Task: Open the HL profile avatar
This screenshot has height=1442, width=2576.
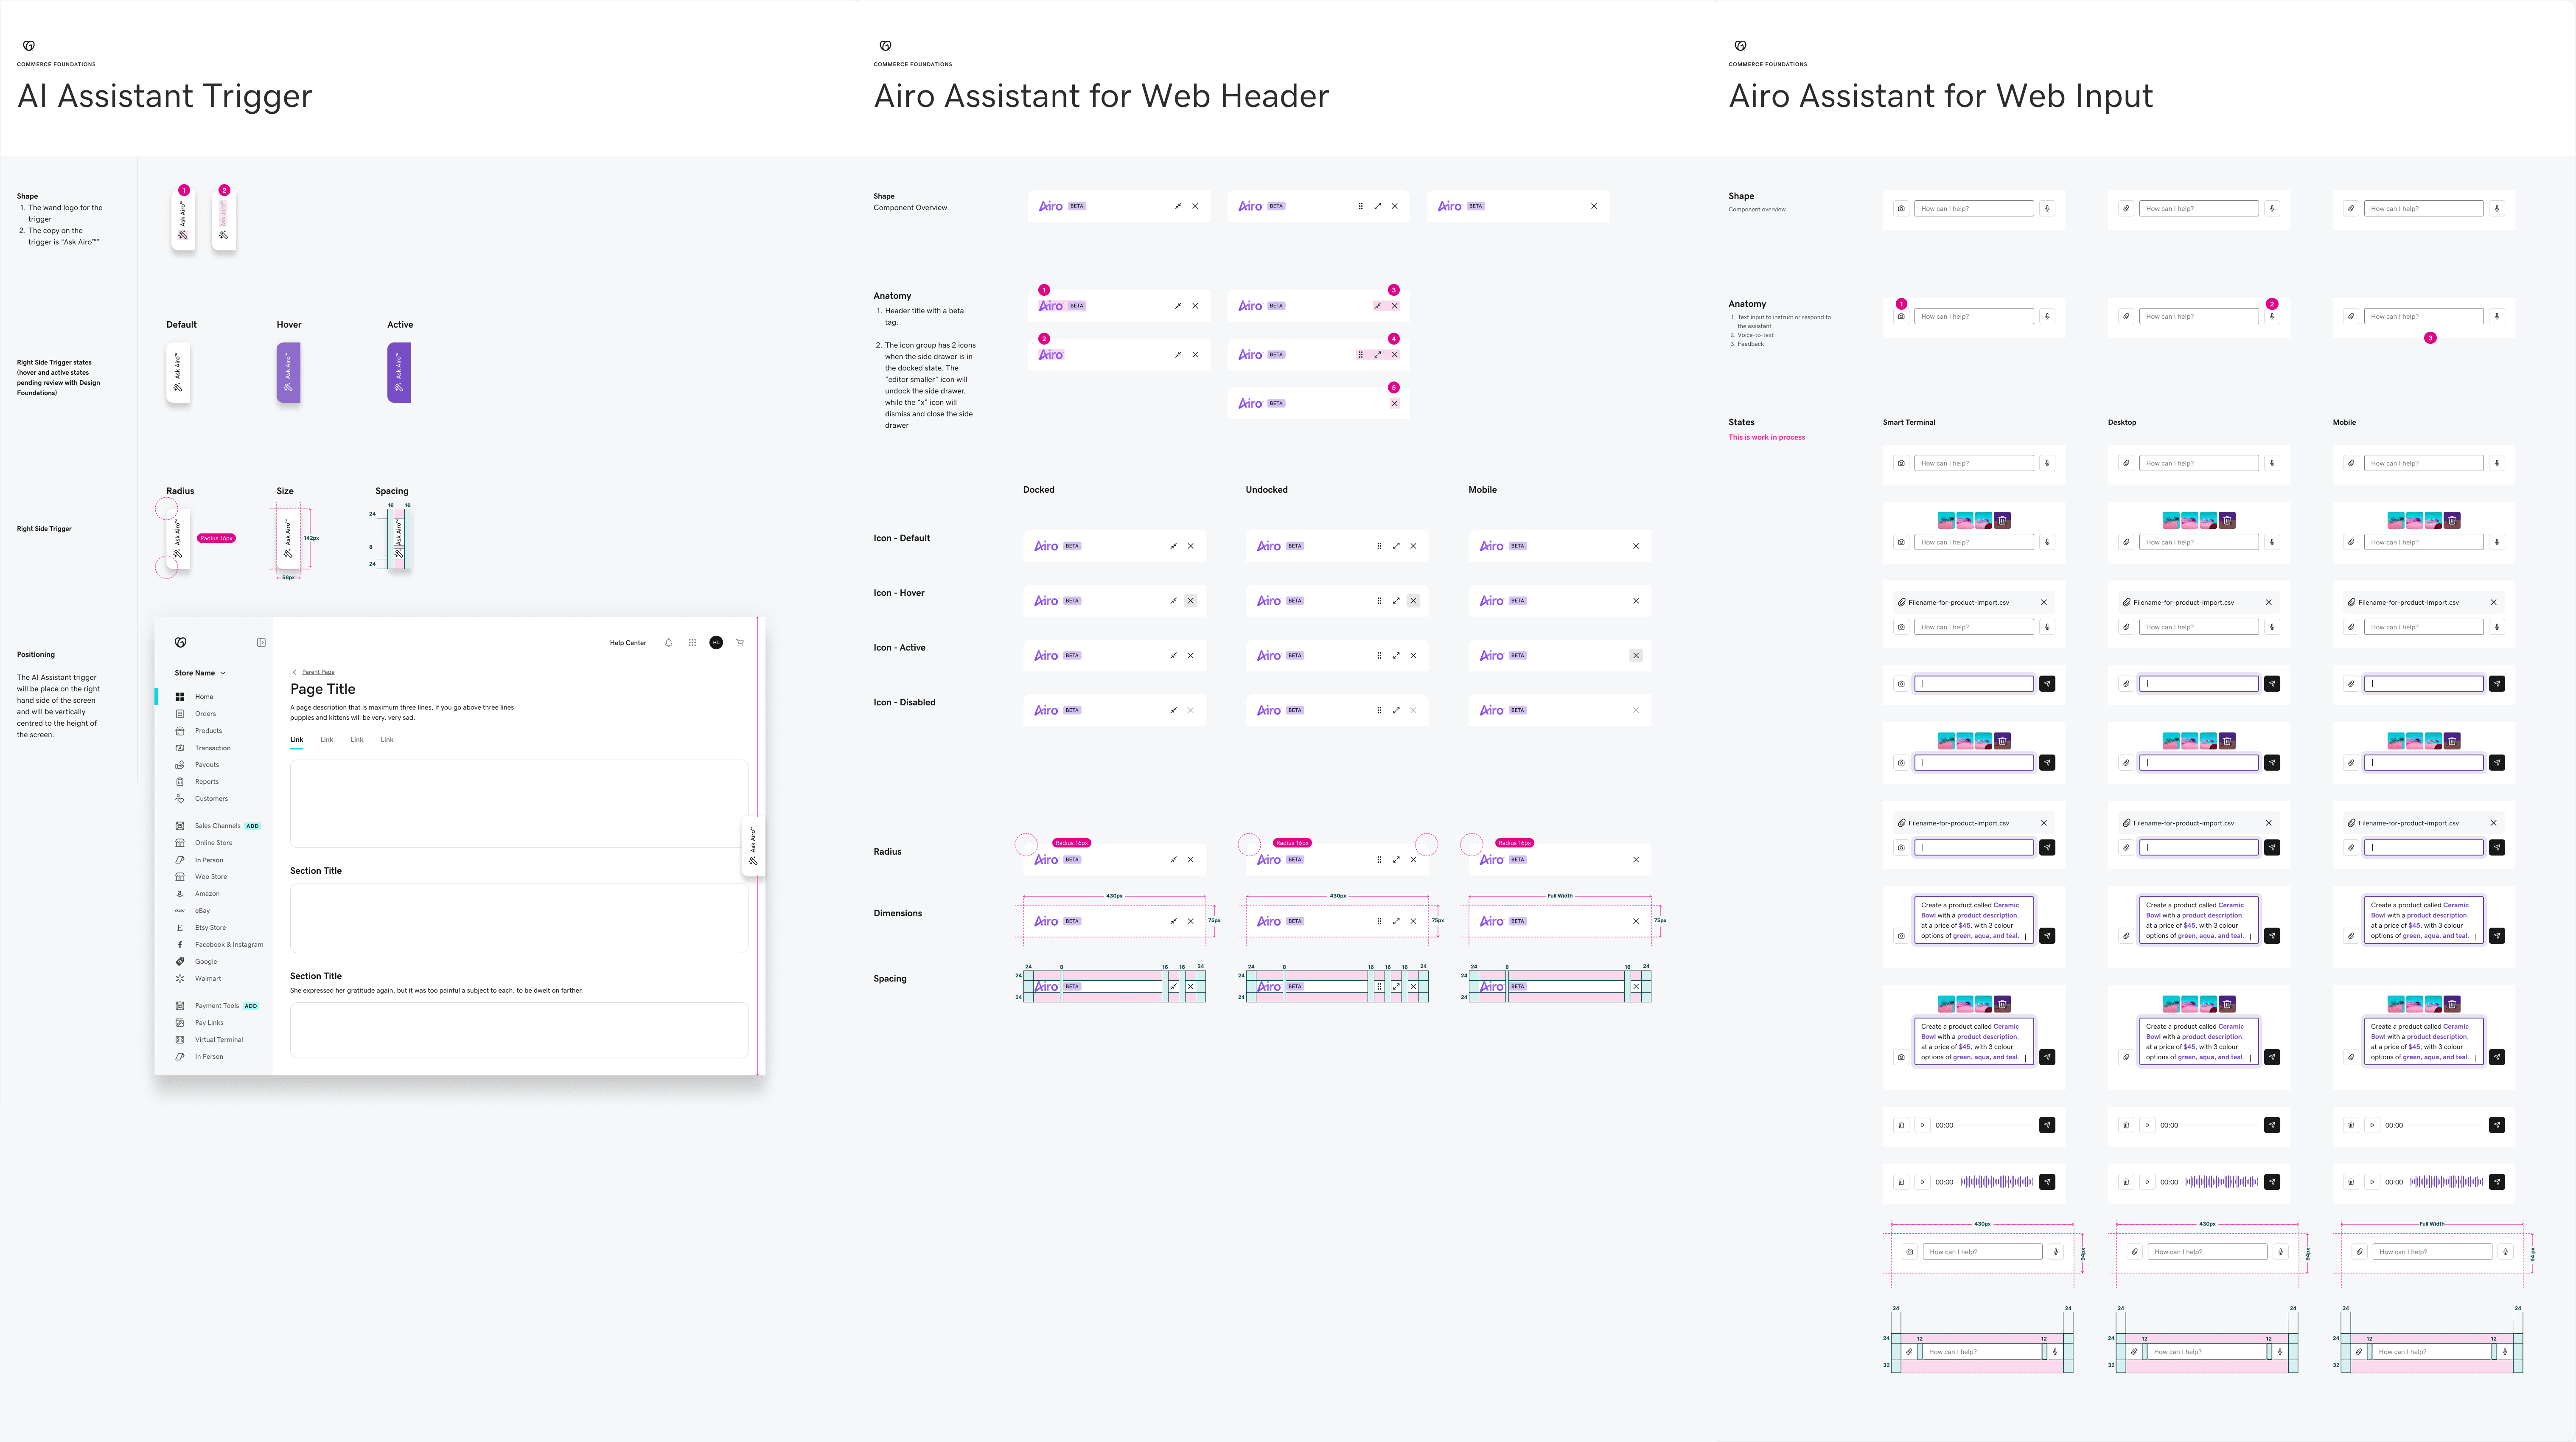Action: pos(716,643)
